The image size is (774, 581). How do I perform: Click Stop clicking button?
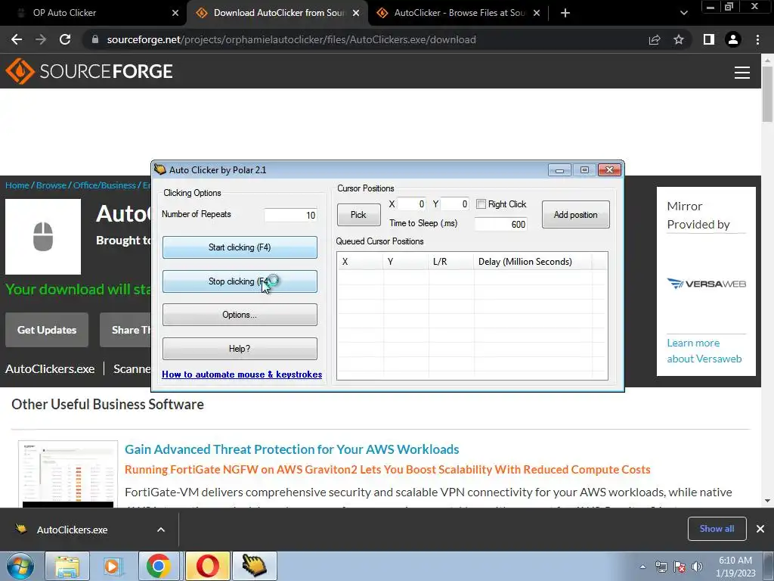click(x=240, y=281)
